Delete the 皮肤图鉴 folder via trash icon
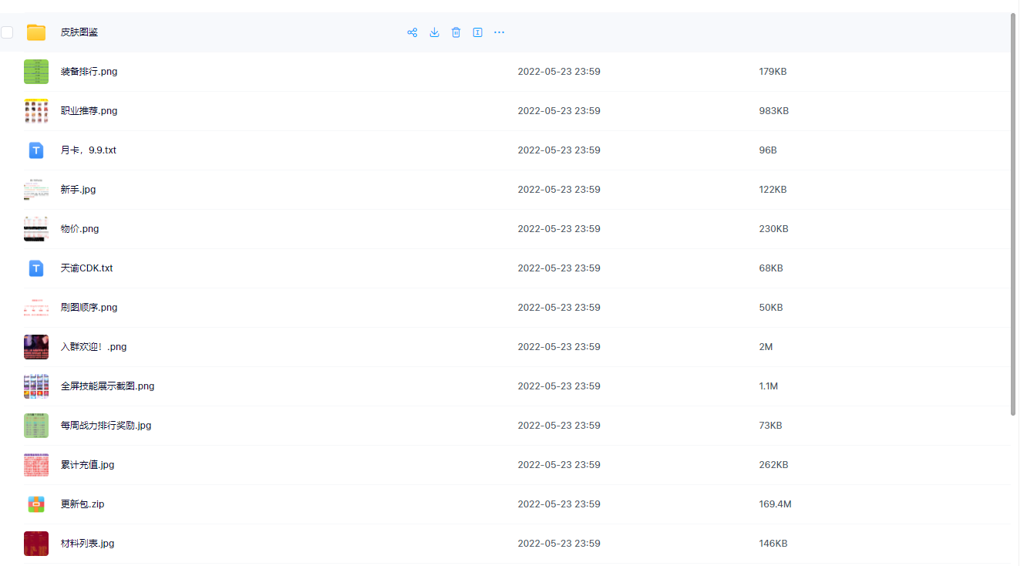 pyautogui.click(x=456, y=32)
